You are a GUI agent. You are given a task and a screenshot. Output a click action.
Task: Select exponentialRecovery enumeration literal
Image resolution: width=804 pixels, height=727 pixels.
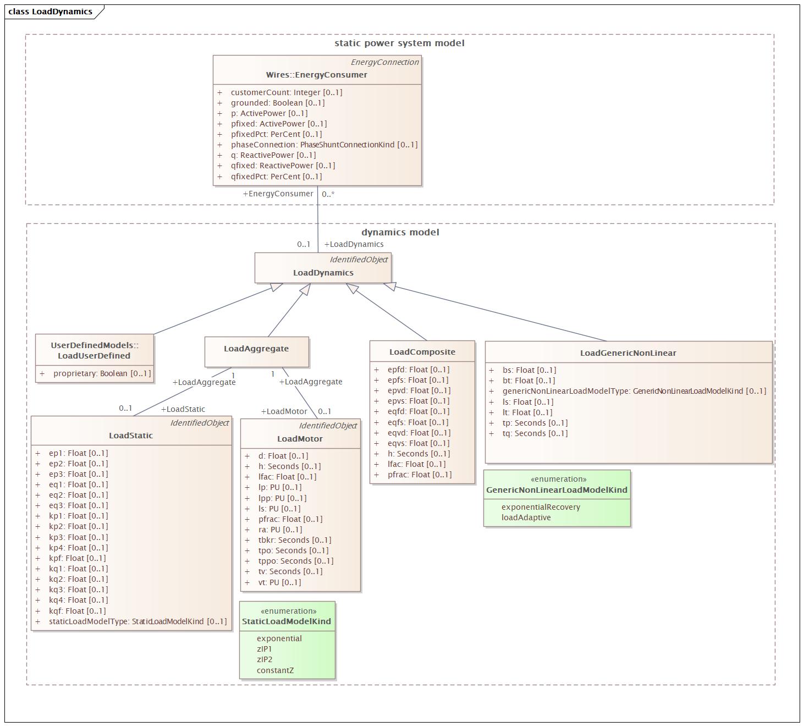click(x=541, y=507)
